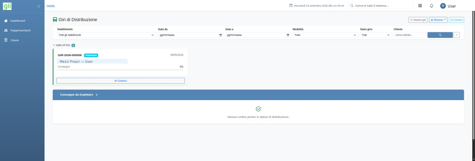Image resolution: width=475 pixels, height=161 pixels.
Task: Click Mezzi Propri — User label
Action: (76, 62)
